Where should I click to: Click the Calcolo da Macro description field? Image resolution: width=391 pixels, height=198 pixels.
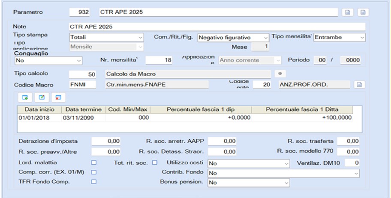188,74
